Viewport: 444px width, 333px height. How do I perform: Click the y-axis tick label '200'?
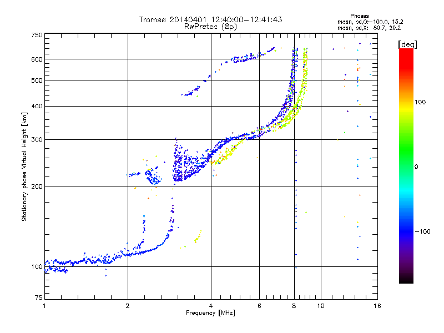(37, 186)
